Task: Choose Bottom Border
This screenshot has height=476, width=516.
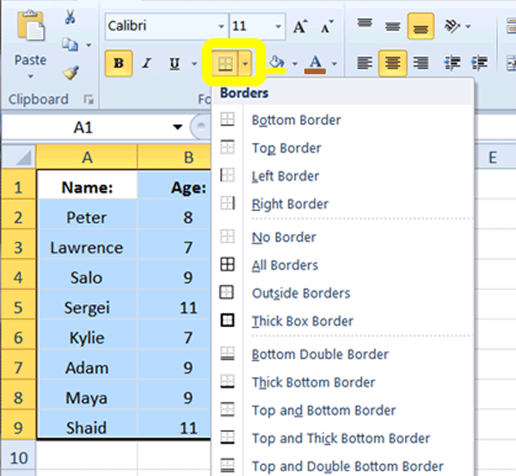Action: pos(342,120)
